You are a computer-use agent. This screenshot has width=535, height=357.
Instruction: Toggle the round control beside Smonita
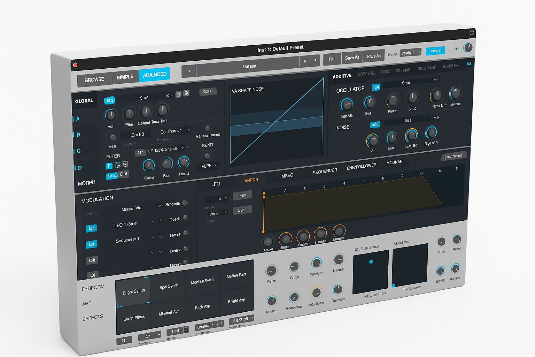coord(185,203)
